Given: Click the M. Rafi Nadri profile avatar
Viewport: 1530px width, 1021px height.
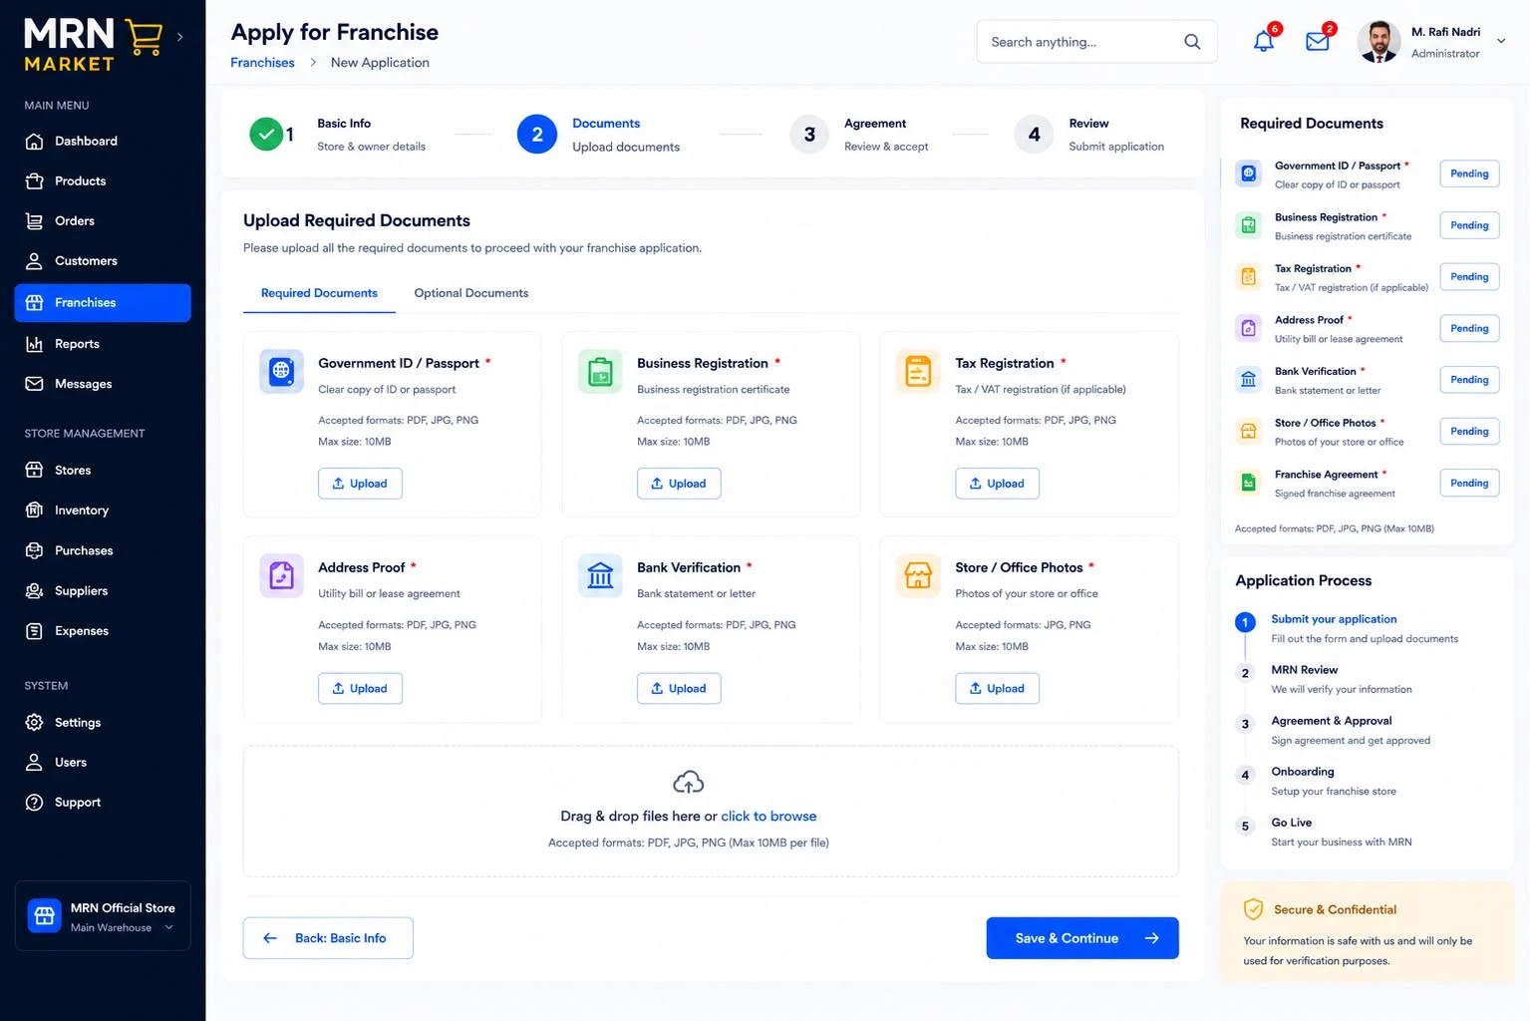Looking at the screenshot, I should 1379,42.
